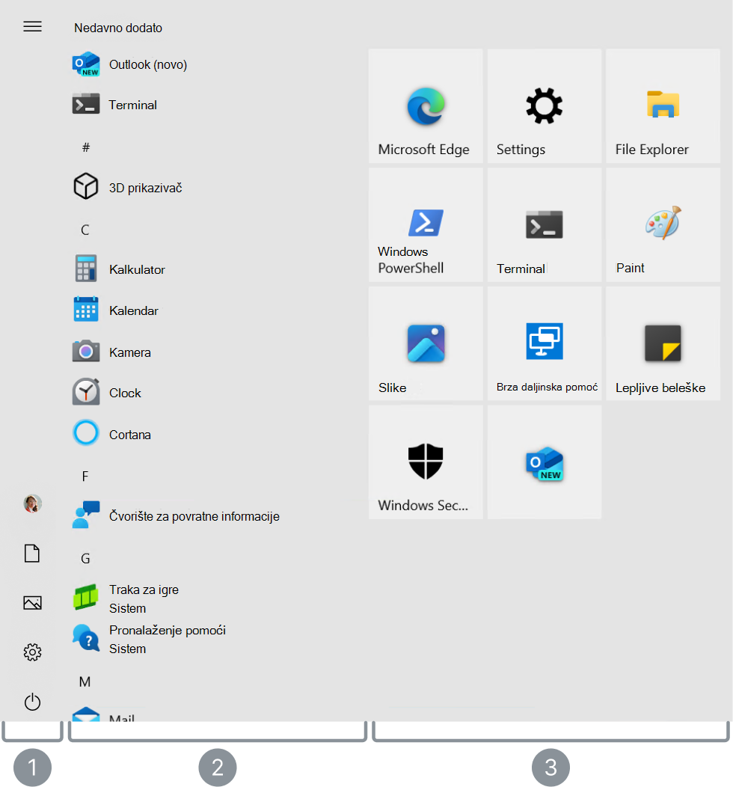Viewport: 733px width, 787px height.
Task: Launch Cortana from the list
Action: point(111,434)
